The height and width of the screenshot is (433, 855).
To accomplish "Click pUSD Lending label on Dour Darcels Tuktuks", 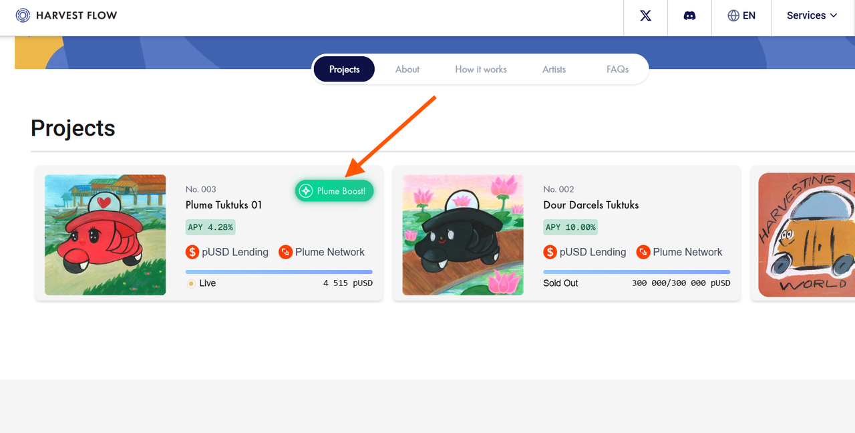I will tap(593, 252).
